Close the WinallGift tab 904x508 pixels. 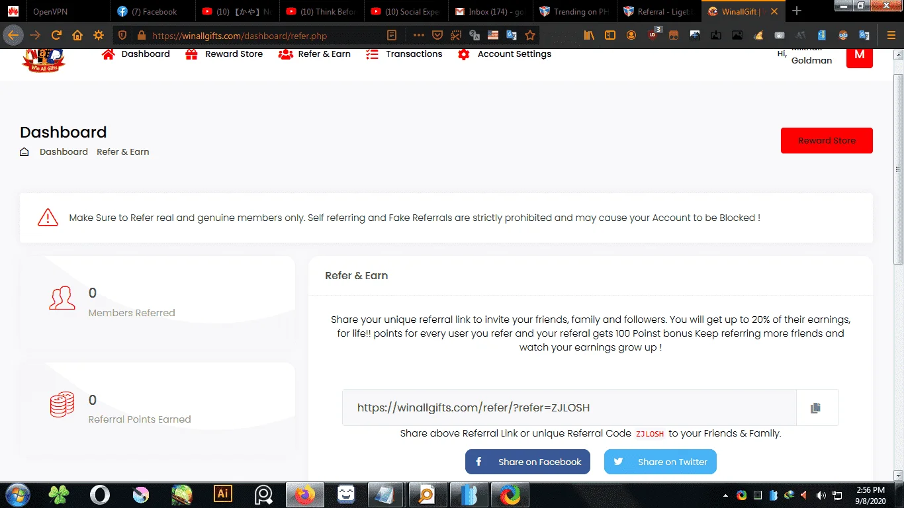click(774, 11)
